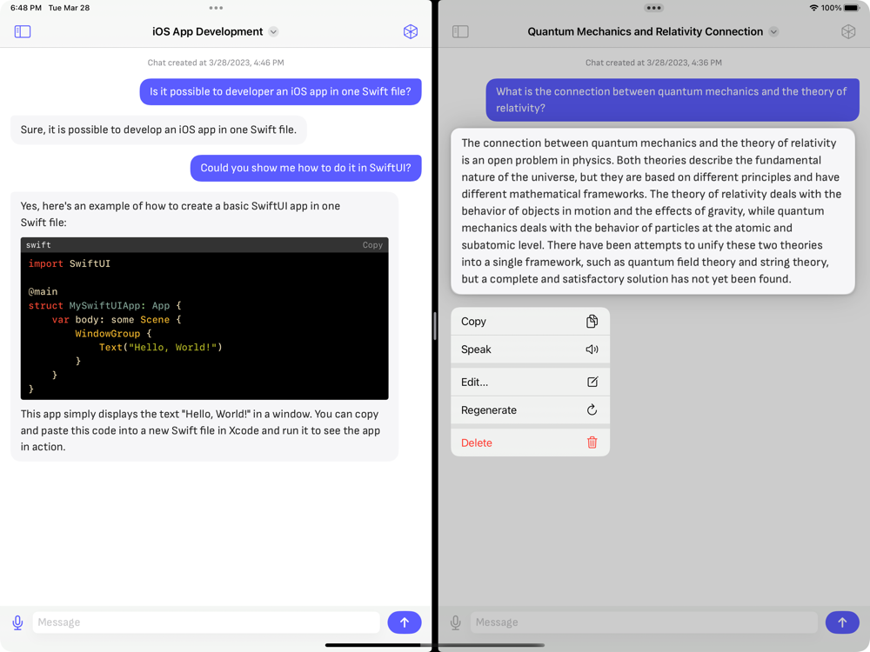Screen dimensions: 870x652
Task: Select message 'Could you show me how to do it in SwiftUI?'
Action: coord(305,168)
